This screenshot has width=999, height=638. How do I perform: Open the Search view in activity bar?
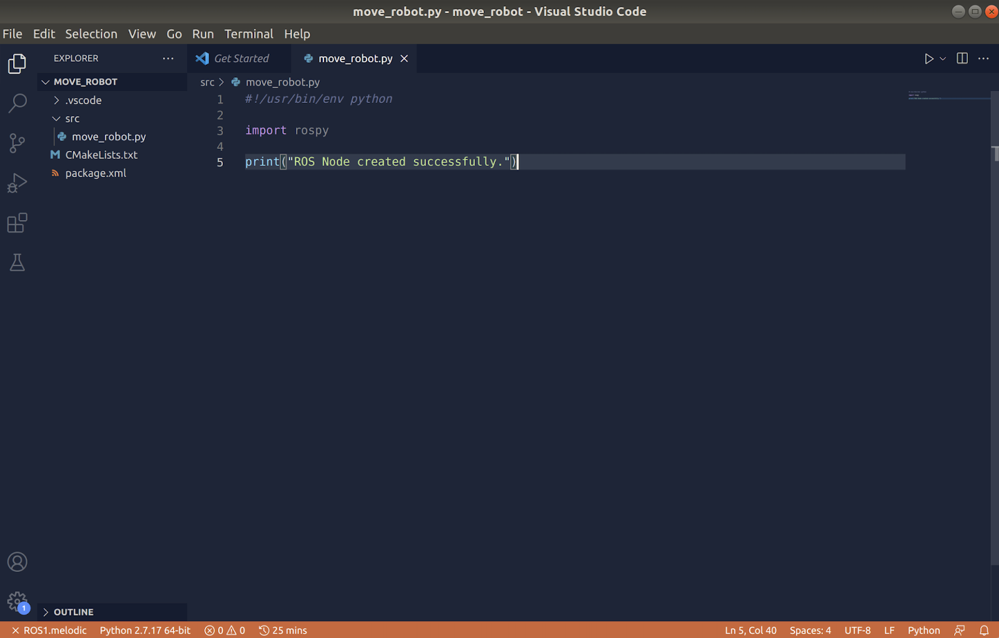click(x=17, y=104)
